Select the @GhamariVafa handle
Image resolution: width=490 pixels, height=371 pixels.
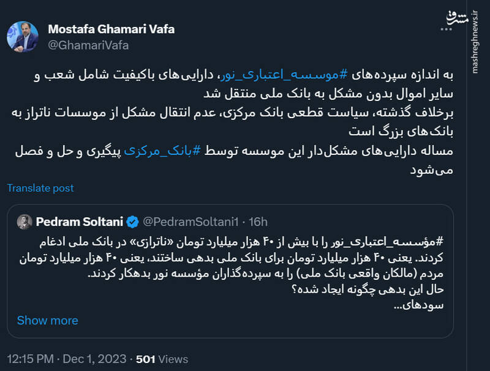(87, 43)
